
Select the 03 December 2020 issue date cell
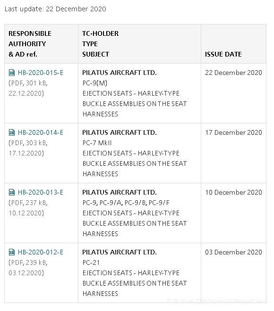click(x=233, y=252)
